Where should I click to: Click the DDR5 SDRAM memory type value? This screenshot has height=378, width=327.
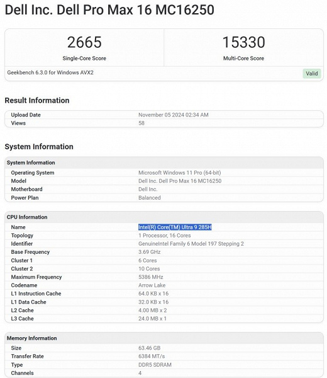pyautogui.click(x=155, y=365)
